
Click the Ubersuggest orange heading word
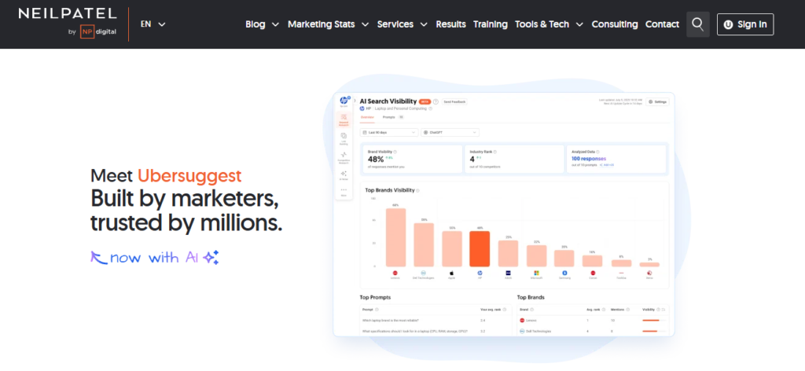[x=189, y=176]
